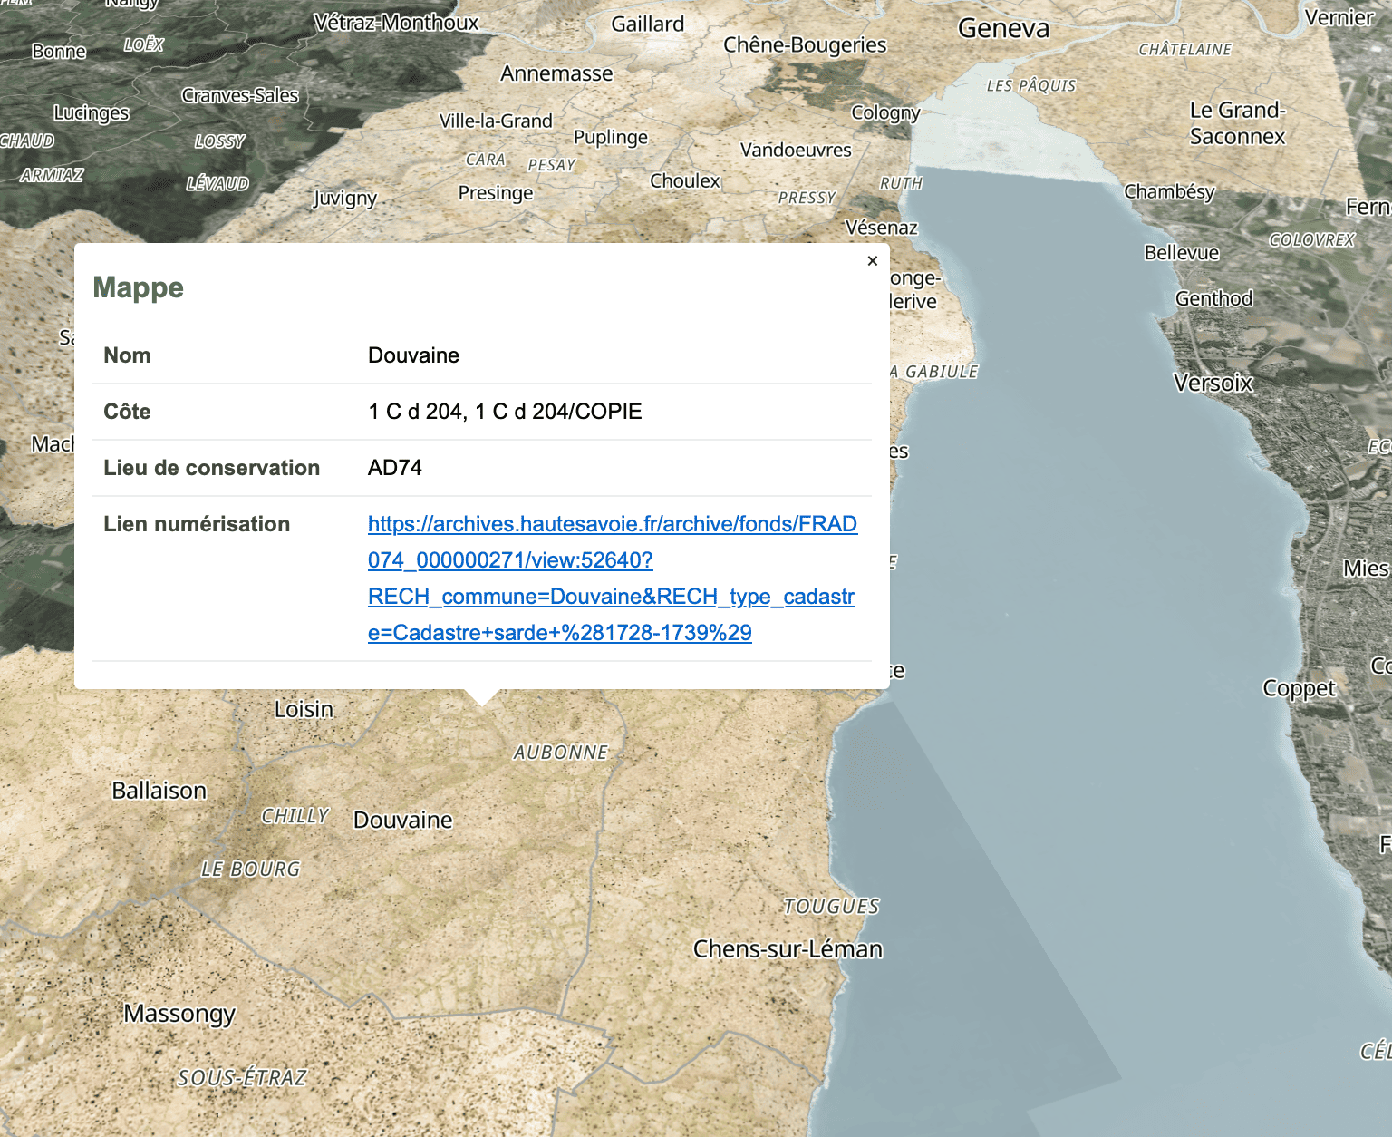The height and width of the screenshot is (1137, 1392).
Task: Click the Vandoeuvres map label
Action: tap(796, 150)
